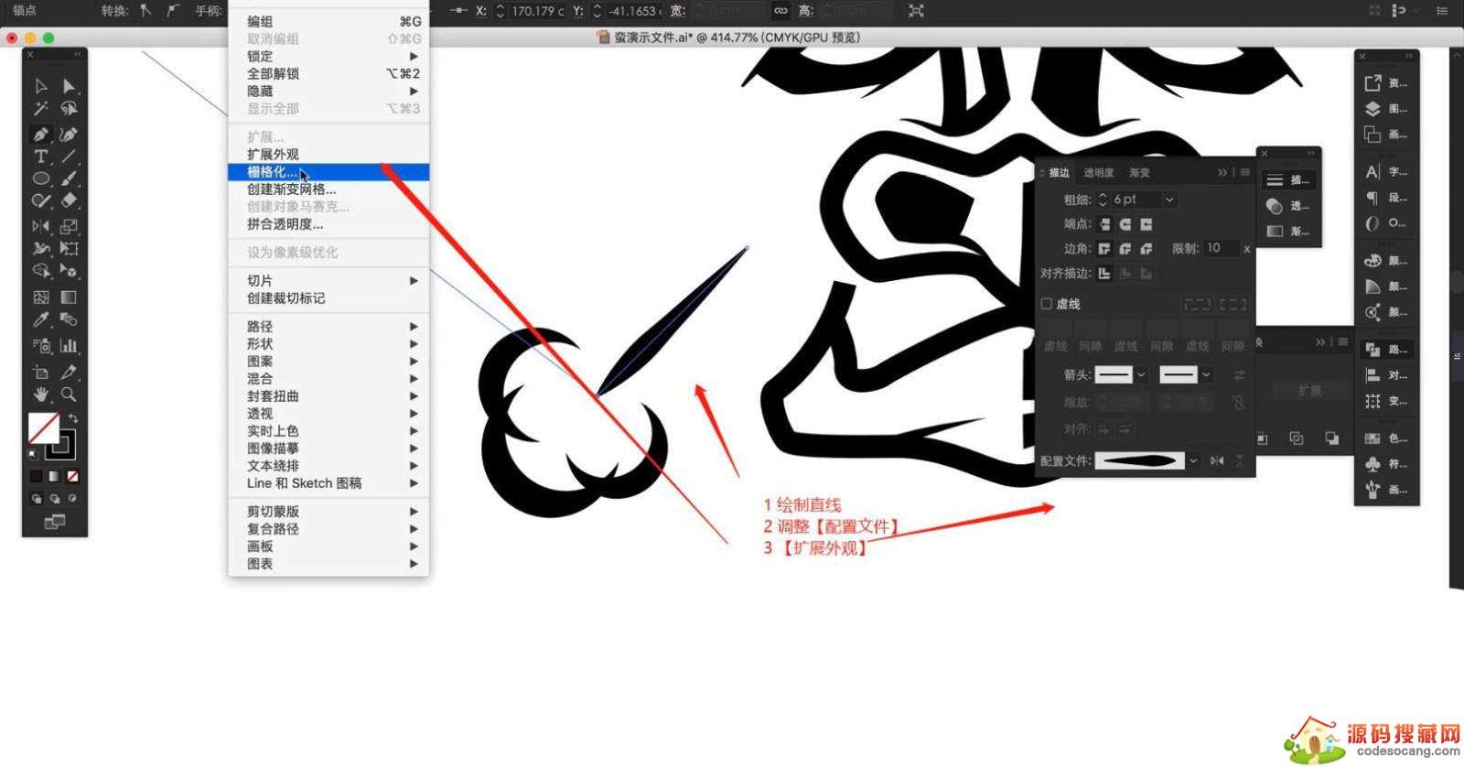The height and width of the screenshot is (767, 1464).
Task: Open the 配置文件 width profile dropdown
Action: click(1193, 461)
